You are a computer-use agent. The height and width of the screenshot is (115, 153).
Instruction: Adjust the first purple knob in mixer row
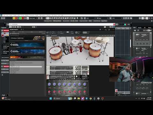pyautogui.click(x=49, y=84)
